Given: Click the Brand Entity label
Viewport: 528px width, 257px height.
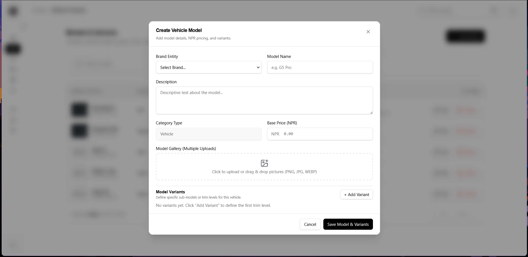Looking at the screenshot, I should (167, 57).
